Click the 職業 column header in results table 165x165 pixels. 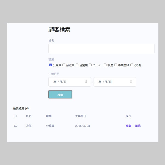49,116
